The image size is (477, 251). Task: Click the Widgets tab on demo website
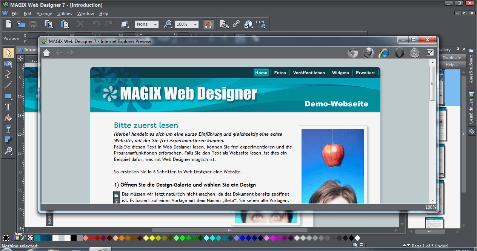(340, 73)
